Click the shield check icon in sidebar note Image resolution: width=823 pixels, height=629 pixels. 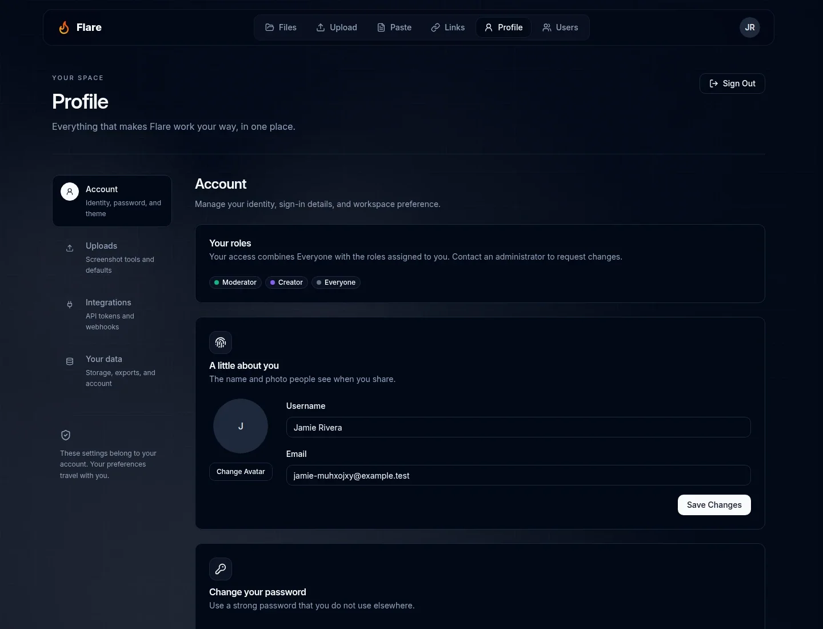[66, 435]
